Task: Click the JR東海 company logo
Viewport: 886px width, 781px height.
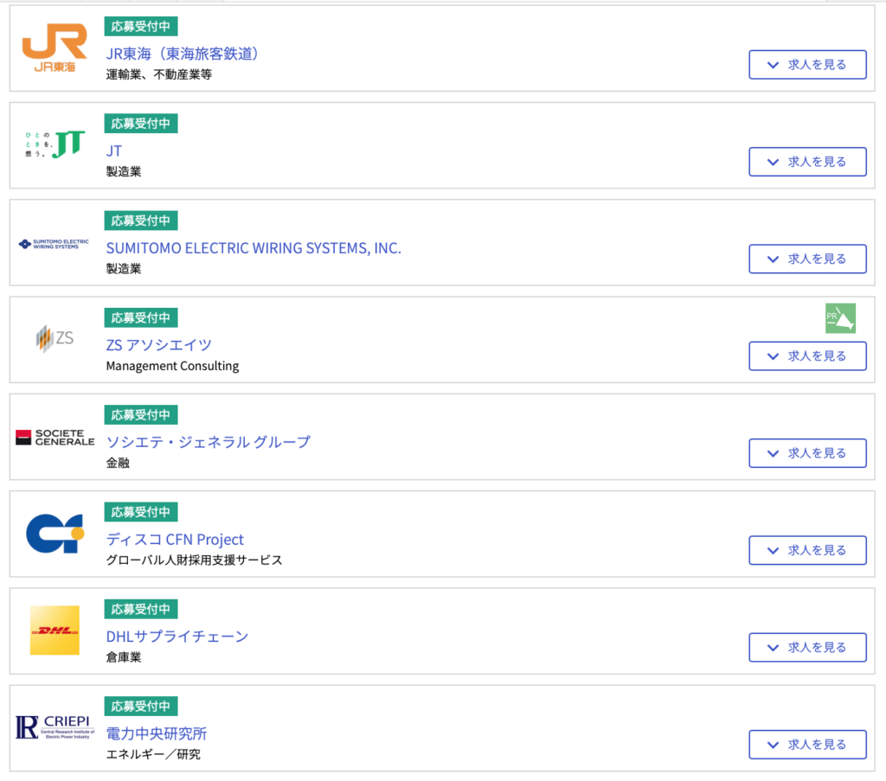Action: [x=55, y=48]
